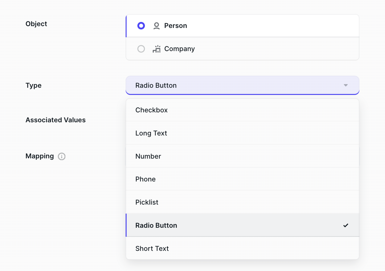
Task: Click the Type field showing Radio Button
Action: 235,85
